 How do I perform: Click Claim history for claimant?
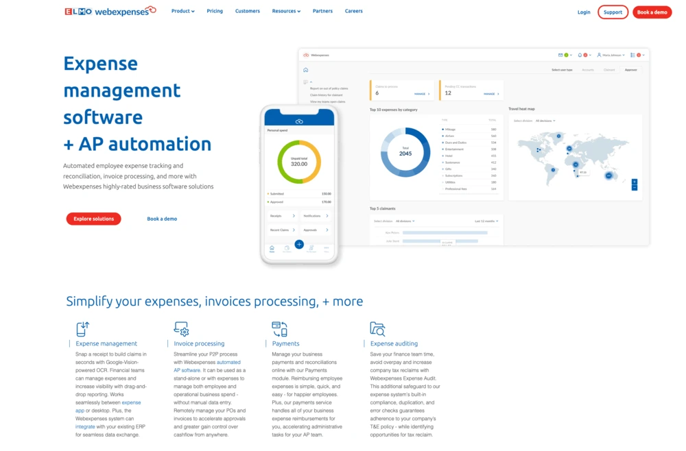(x=327, y=95)
